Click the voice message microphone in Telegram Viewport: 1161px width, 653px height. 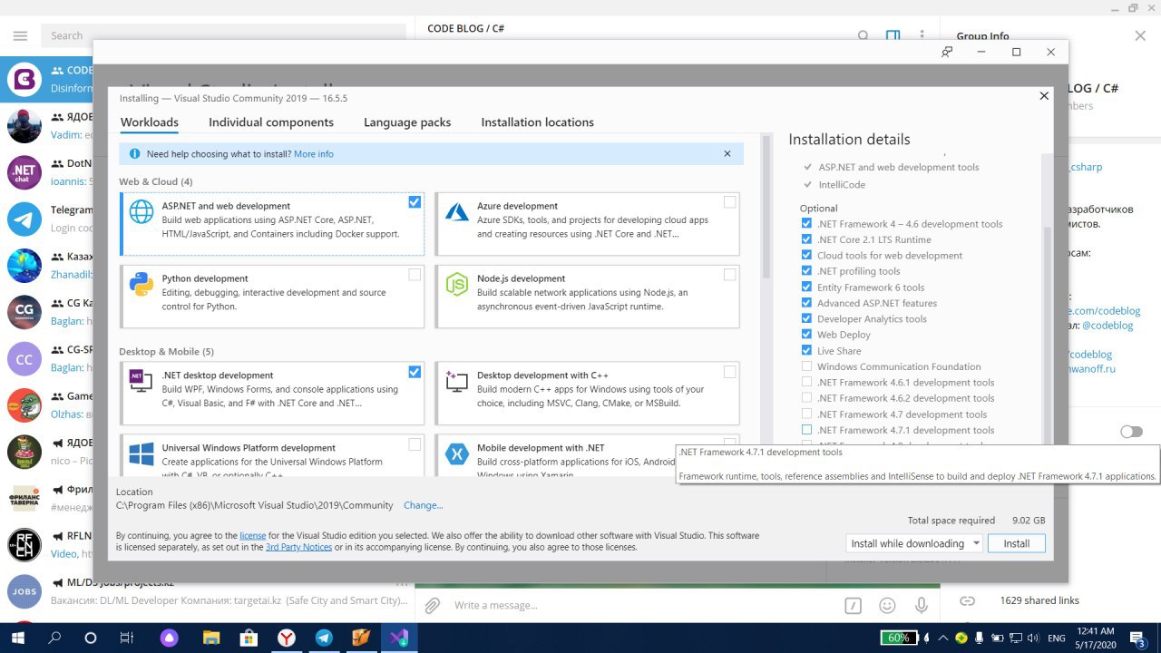(x=922, y=605)
